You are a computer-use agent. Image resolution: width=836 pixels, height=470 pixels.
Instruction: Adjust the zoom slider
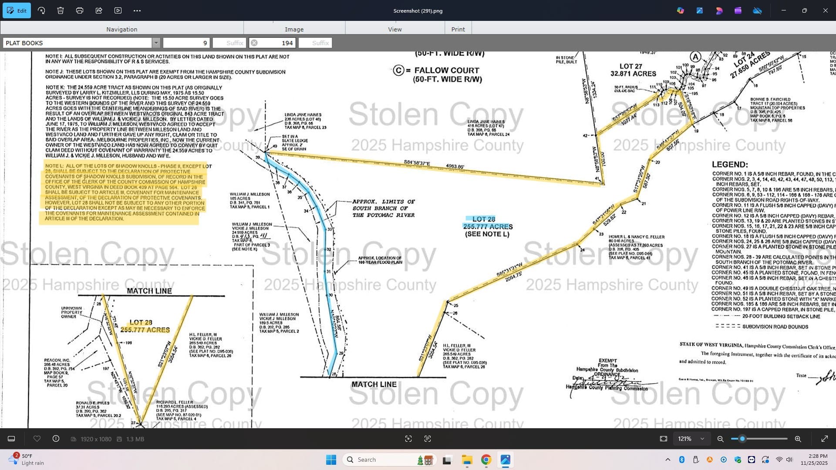click(x=742, y=439)
